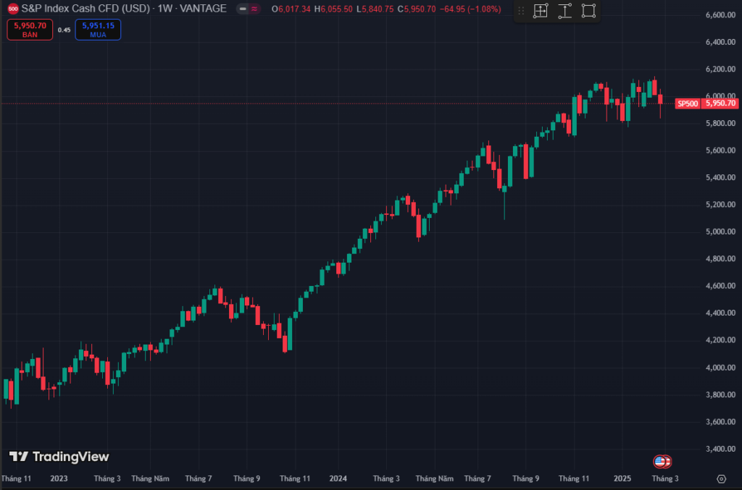This screenshot has width=742, height=490.
Task: Click the change value −64.95 (−1.08%)
Action: (470, 9)
